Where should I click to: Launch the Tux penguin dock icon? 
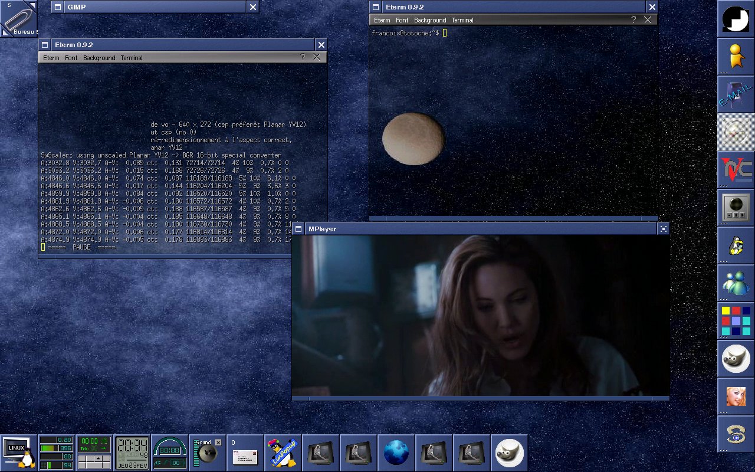pos(736,245)
